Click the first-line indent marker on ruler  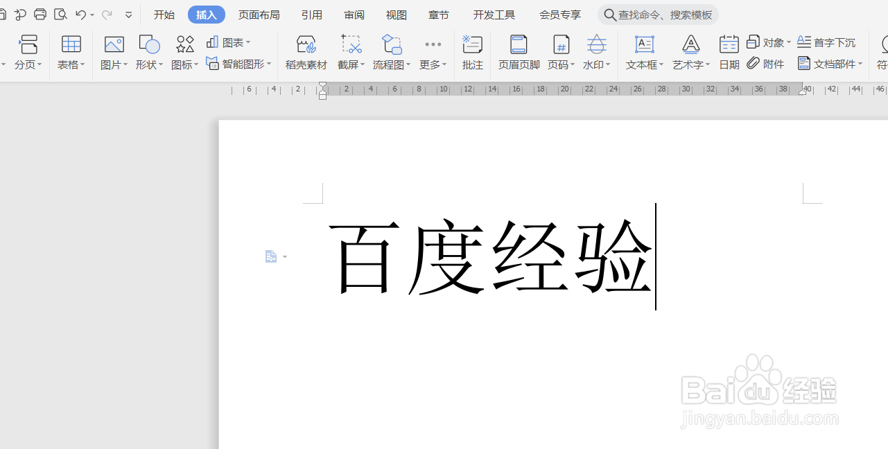pos(322,85)
